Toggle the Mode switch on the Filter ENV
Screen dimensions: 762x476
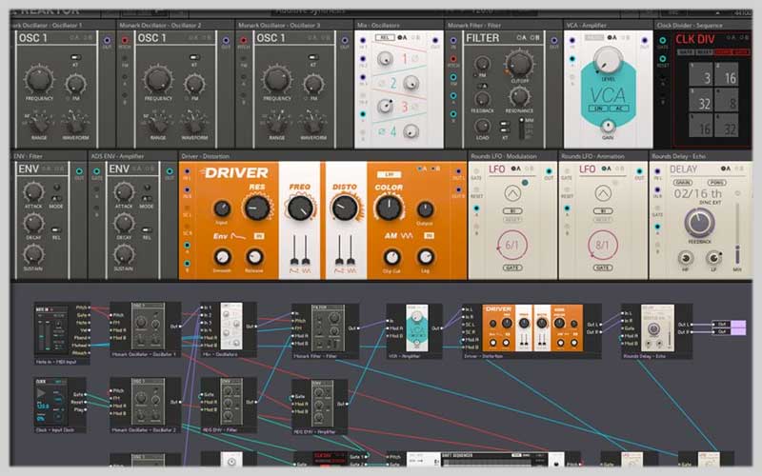coord(56,199)
